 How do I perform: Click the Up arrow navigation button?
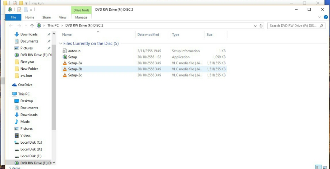coord(32,26)
